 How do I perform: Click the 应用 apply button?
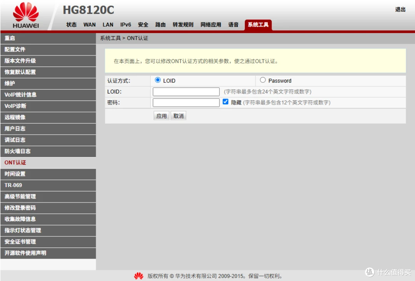161,116
